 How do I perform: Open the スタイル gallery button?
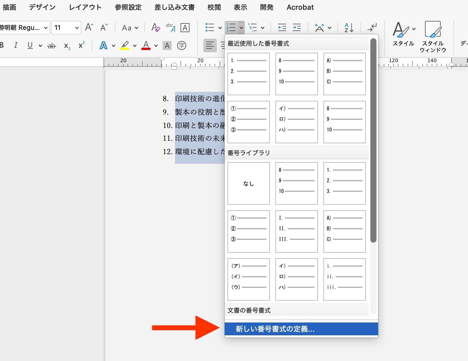[404, 34]
